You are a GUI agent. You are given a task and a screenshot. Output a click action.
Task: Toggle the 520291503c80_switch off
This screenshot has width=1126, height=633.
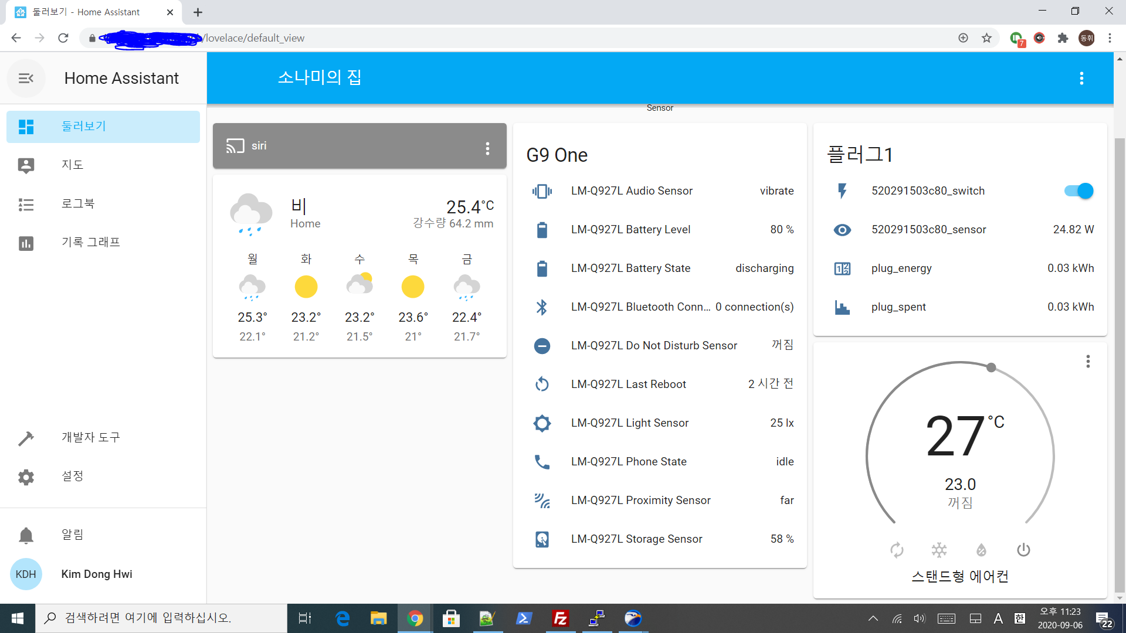click(x=1078, y=191)
